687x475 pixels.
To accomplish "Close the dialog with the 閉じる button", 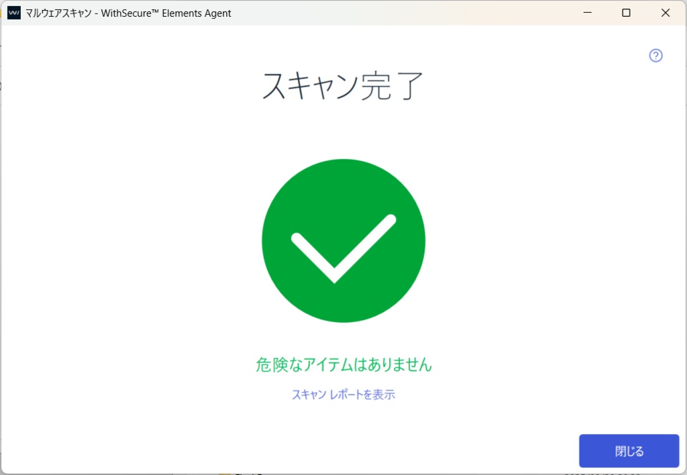I will pyautogui.click(x=629, y=451).
